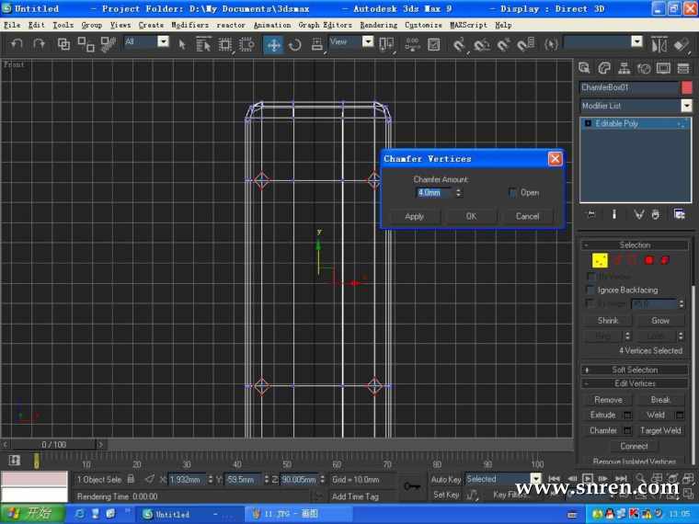Screen dimensions: 699x524
Task: Open the Modifiers menu
Action: tap(189, 25)
